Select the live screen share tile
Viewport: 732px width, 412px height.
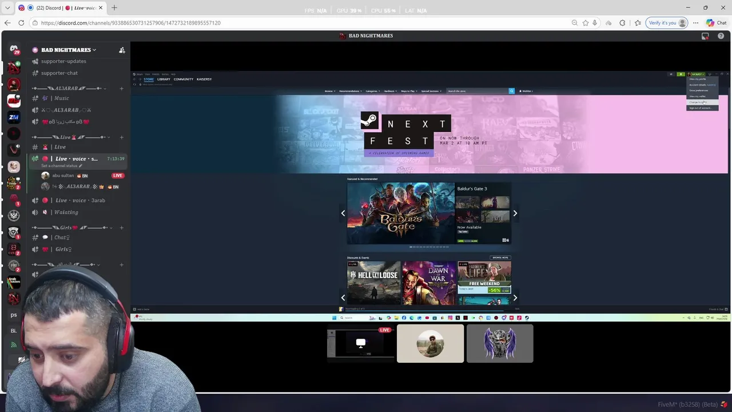click(361, 343)
